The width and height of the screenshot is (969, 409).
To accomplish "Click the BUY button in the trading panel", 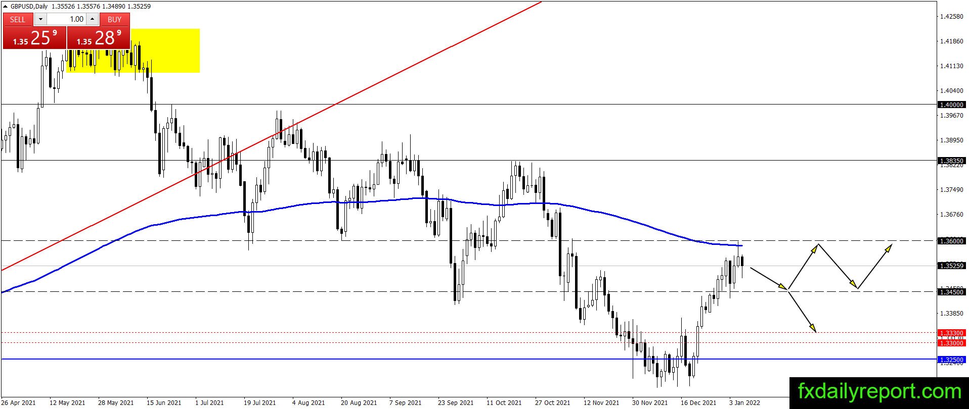I will point(115,19).
